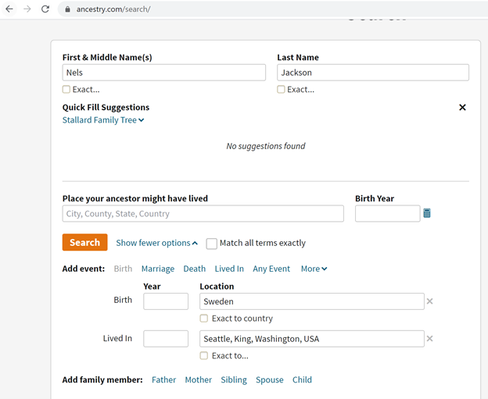This screenshot has height=399, width=488.
Task: Add a Spouse family member
Action: point(270,379)
